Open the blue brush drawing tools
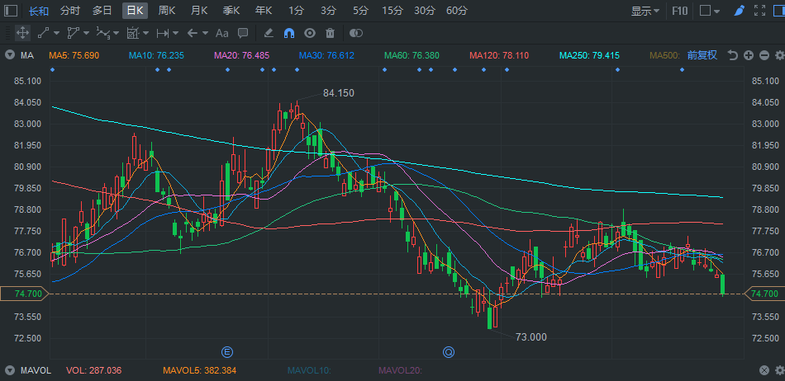Screen dimensions: 785x381 pos(740,11)
